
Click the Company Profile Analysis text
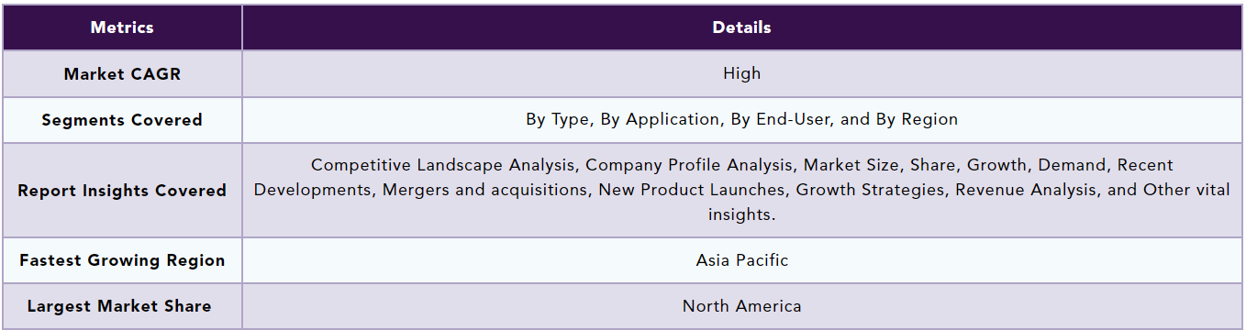tap(689, 165)
